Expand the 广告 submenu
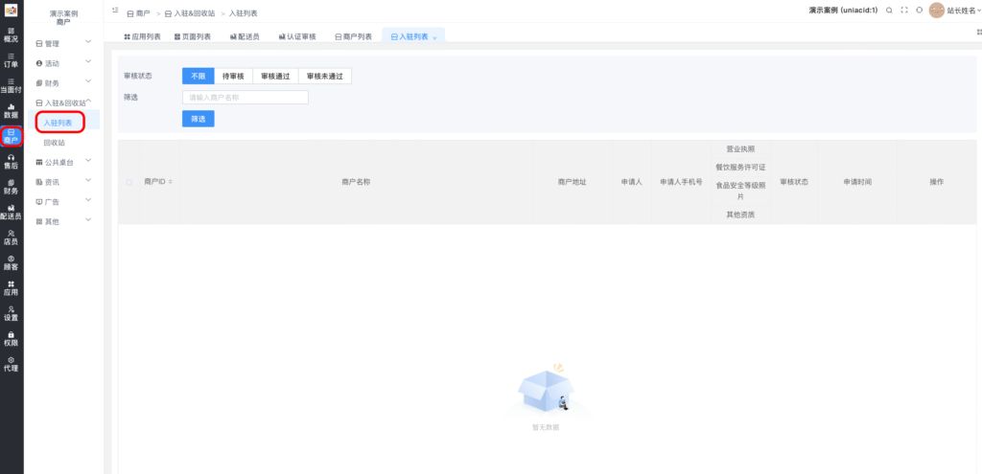This screenshot has height=474, width=982. (x=64, y=202)
